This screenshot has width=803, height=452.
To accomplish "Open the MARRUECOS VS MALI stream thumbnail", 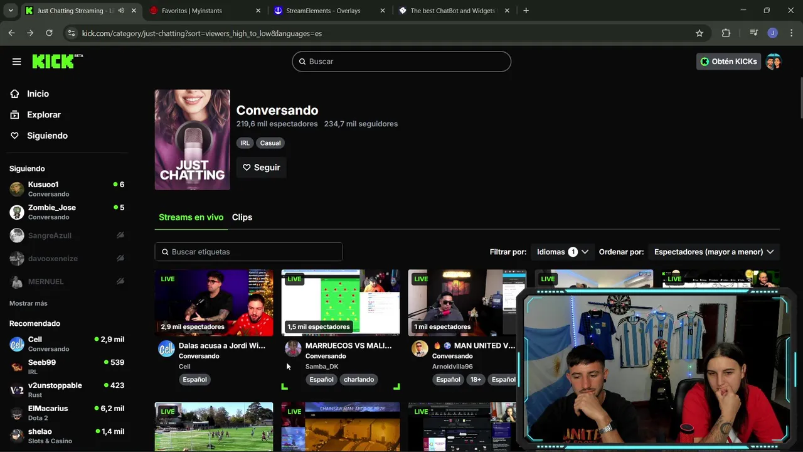I will pyautogui.click(x=341, y=303).
